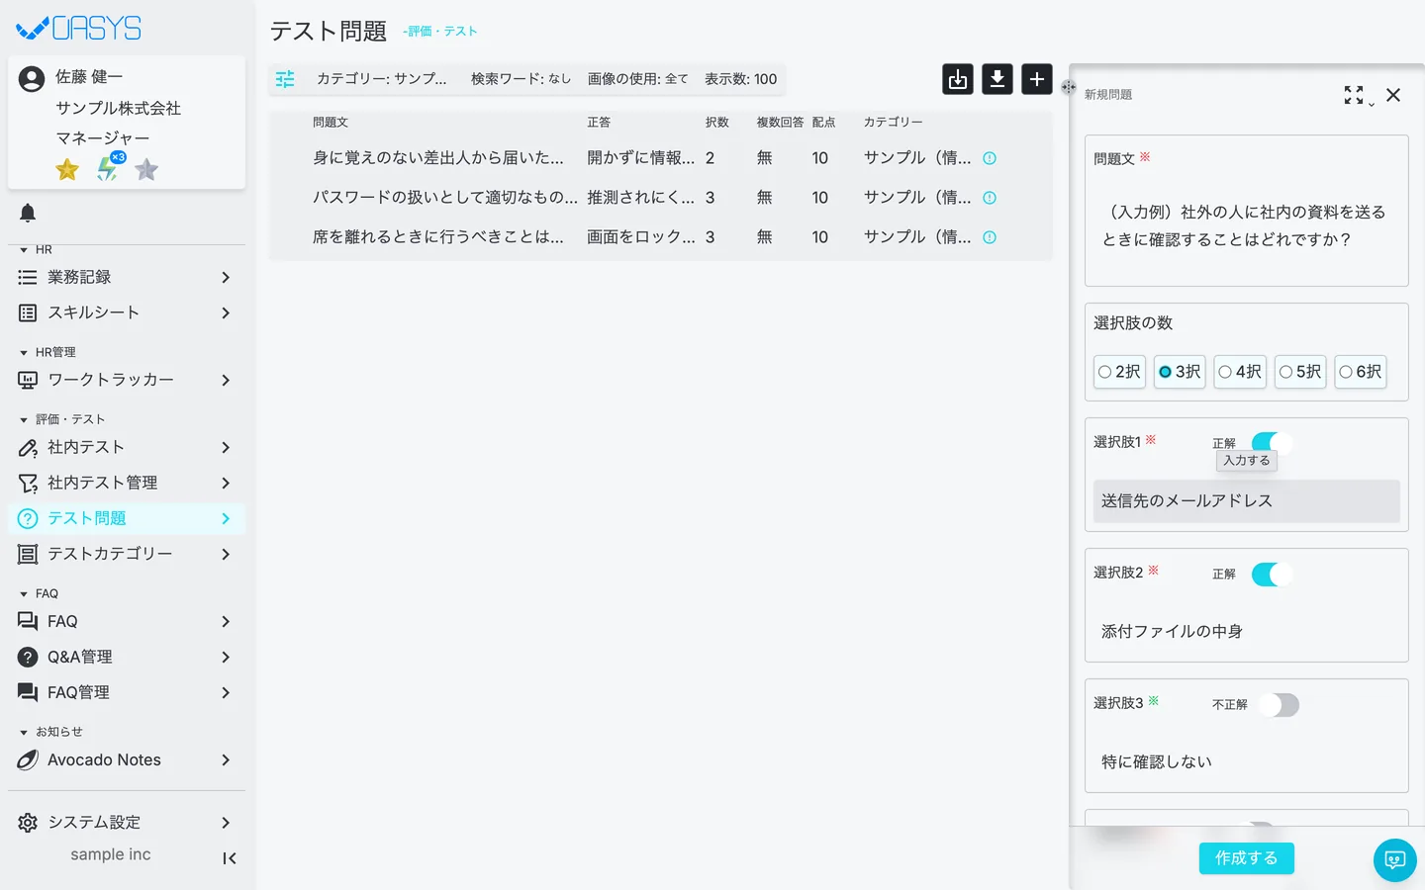
Task: Click the 評価・テスト breadcrumb link
Action: 441,32
